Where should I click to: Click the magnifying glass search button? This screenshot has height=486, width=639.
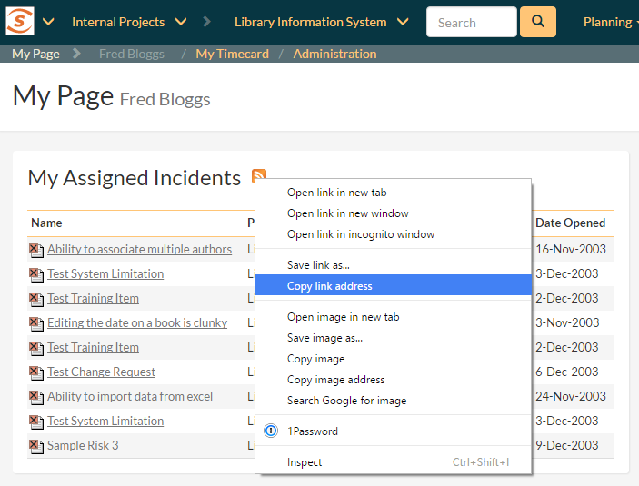pos(537,22)
